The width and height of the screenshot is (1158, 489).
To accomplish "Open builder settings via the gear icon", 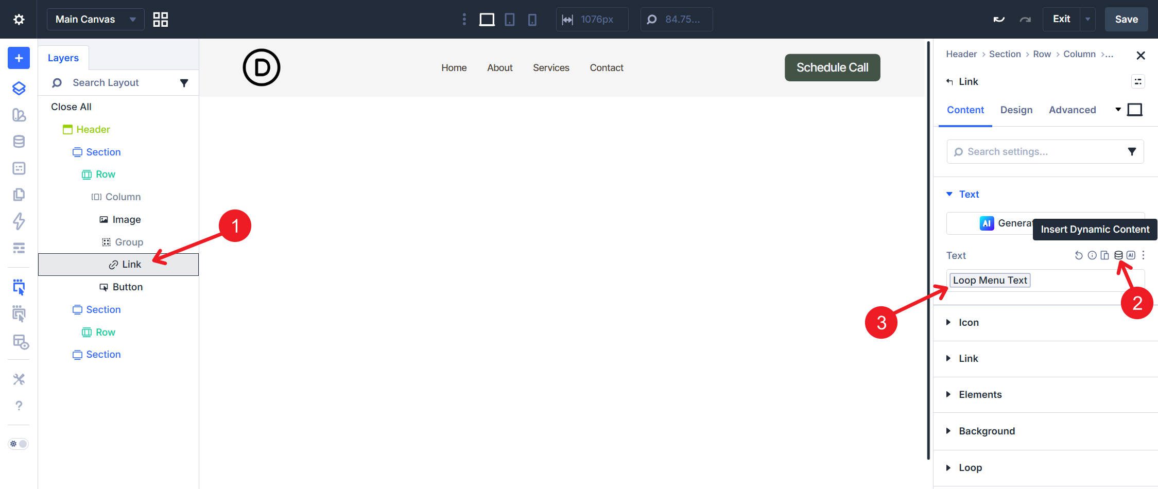I will [x=19, y=19].
